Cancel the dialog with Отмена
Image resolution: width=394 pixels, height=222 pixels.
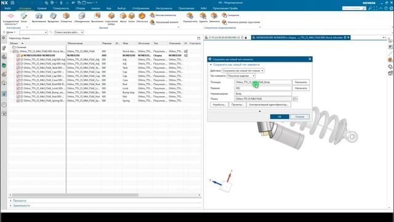[x=300, y=117]
